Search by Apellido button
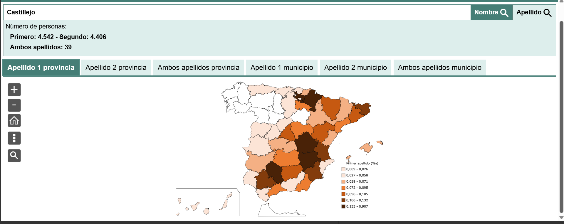The image size is (564, 224). tap(534, 12)
